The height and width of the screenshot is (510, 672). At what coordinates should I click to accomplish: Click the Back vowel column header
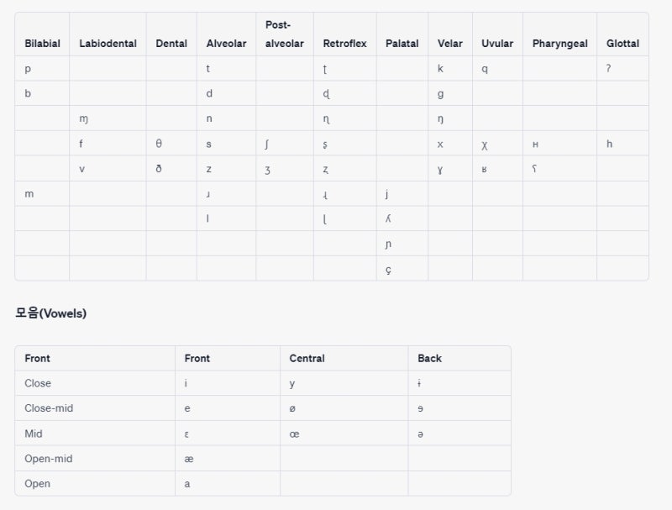click(x=429, y=358)
